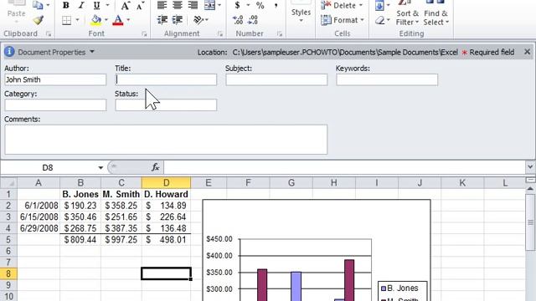Open the Merge & Center dropdown arrow

click(219, 5)
